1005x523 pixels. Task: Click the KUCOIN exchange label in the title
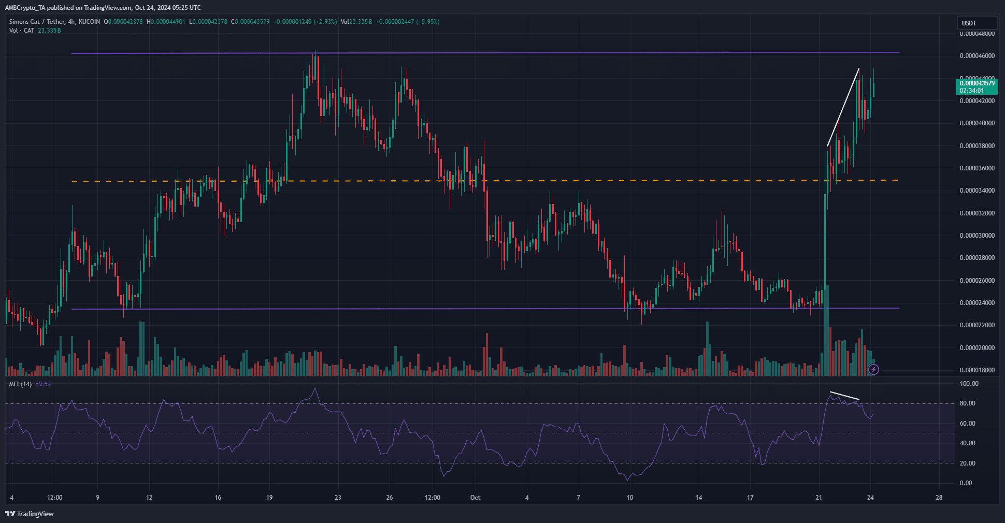click(90, 22)
